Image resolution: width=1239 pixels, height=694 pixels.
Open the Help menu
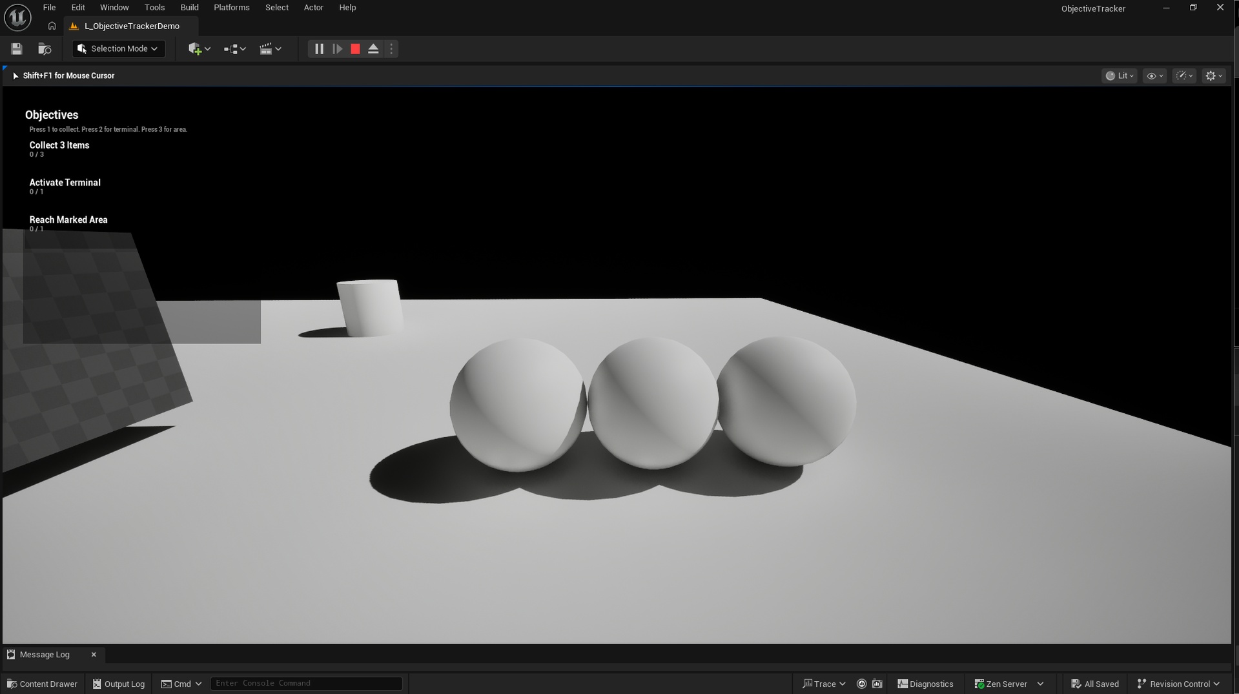click(347, 8)
